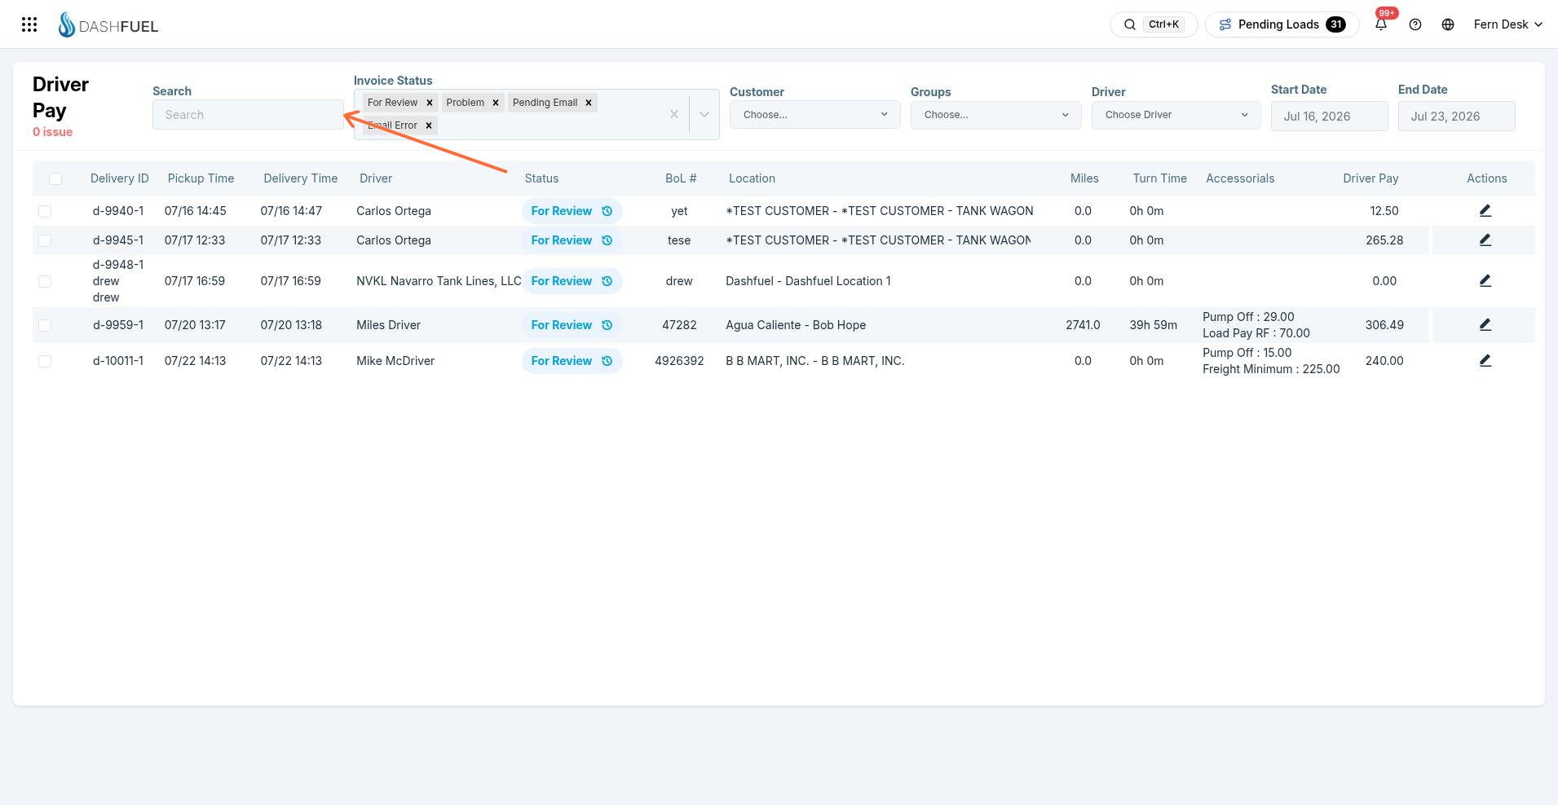Screen dimensions: 1558x805
Task: Click Freight Minimum : 225.00 accessorial
Action: [1271, 369]
